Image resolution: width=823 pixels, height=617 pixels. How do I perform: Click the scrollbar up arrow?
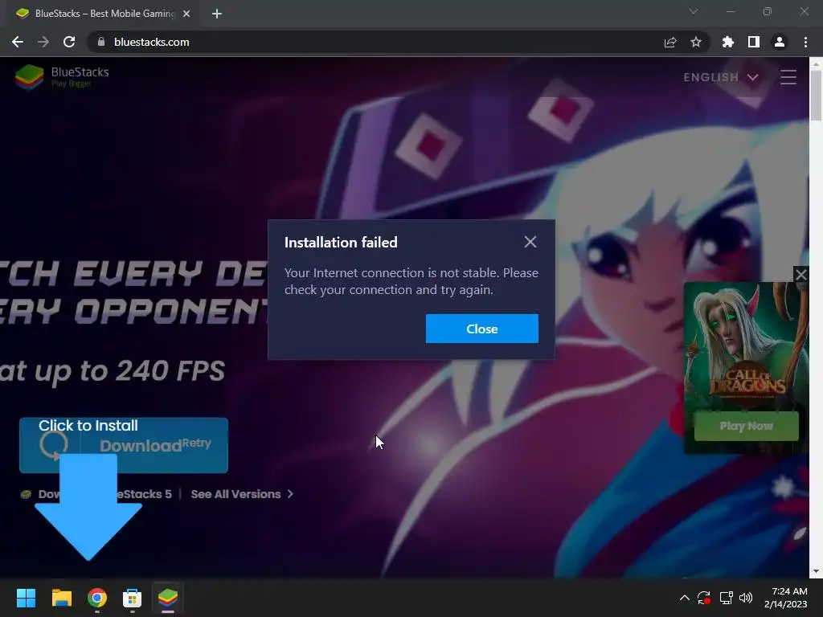(816, 64)
